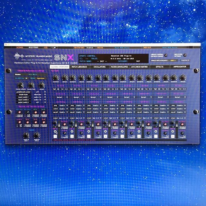Image resolution: width=206 pixels, height=206 pixels.
Task: Click the Master KBD Disabled setting
Action: pos(90,48)
